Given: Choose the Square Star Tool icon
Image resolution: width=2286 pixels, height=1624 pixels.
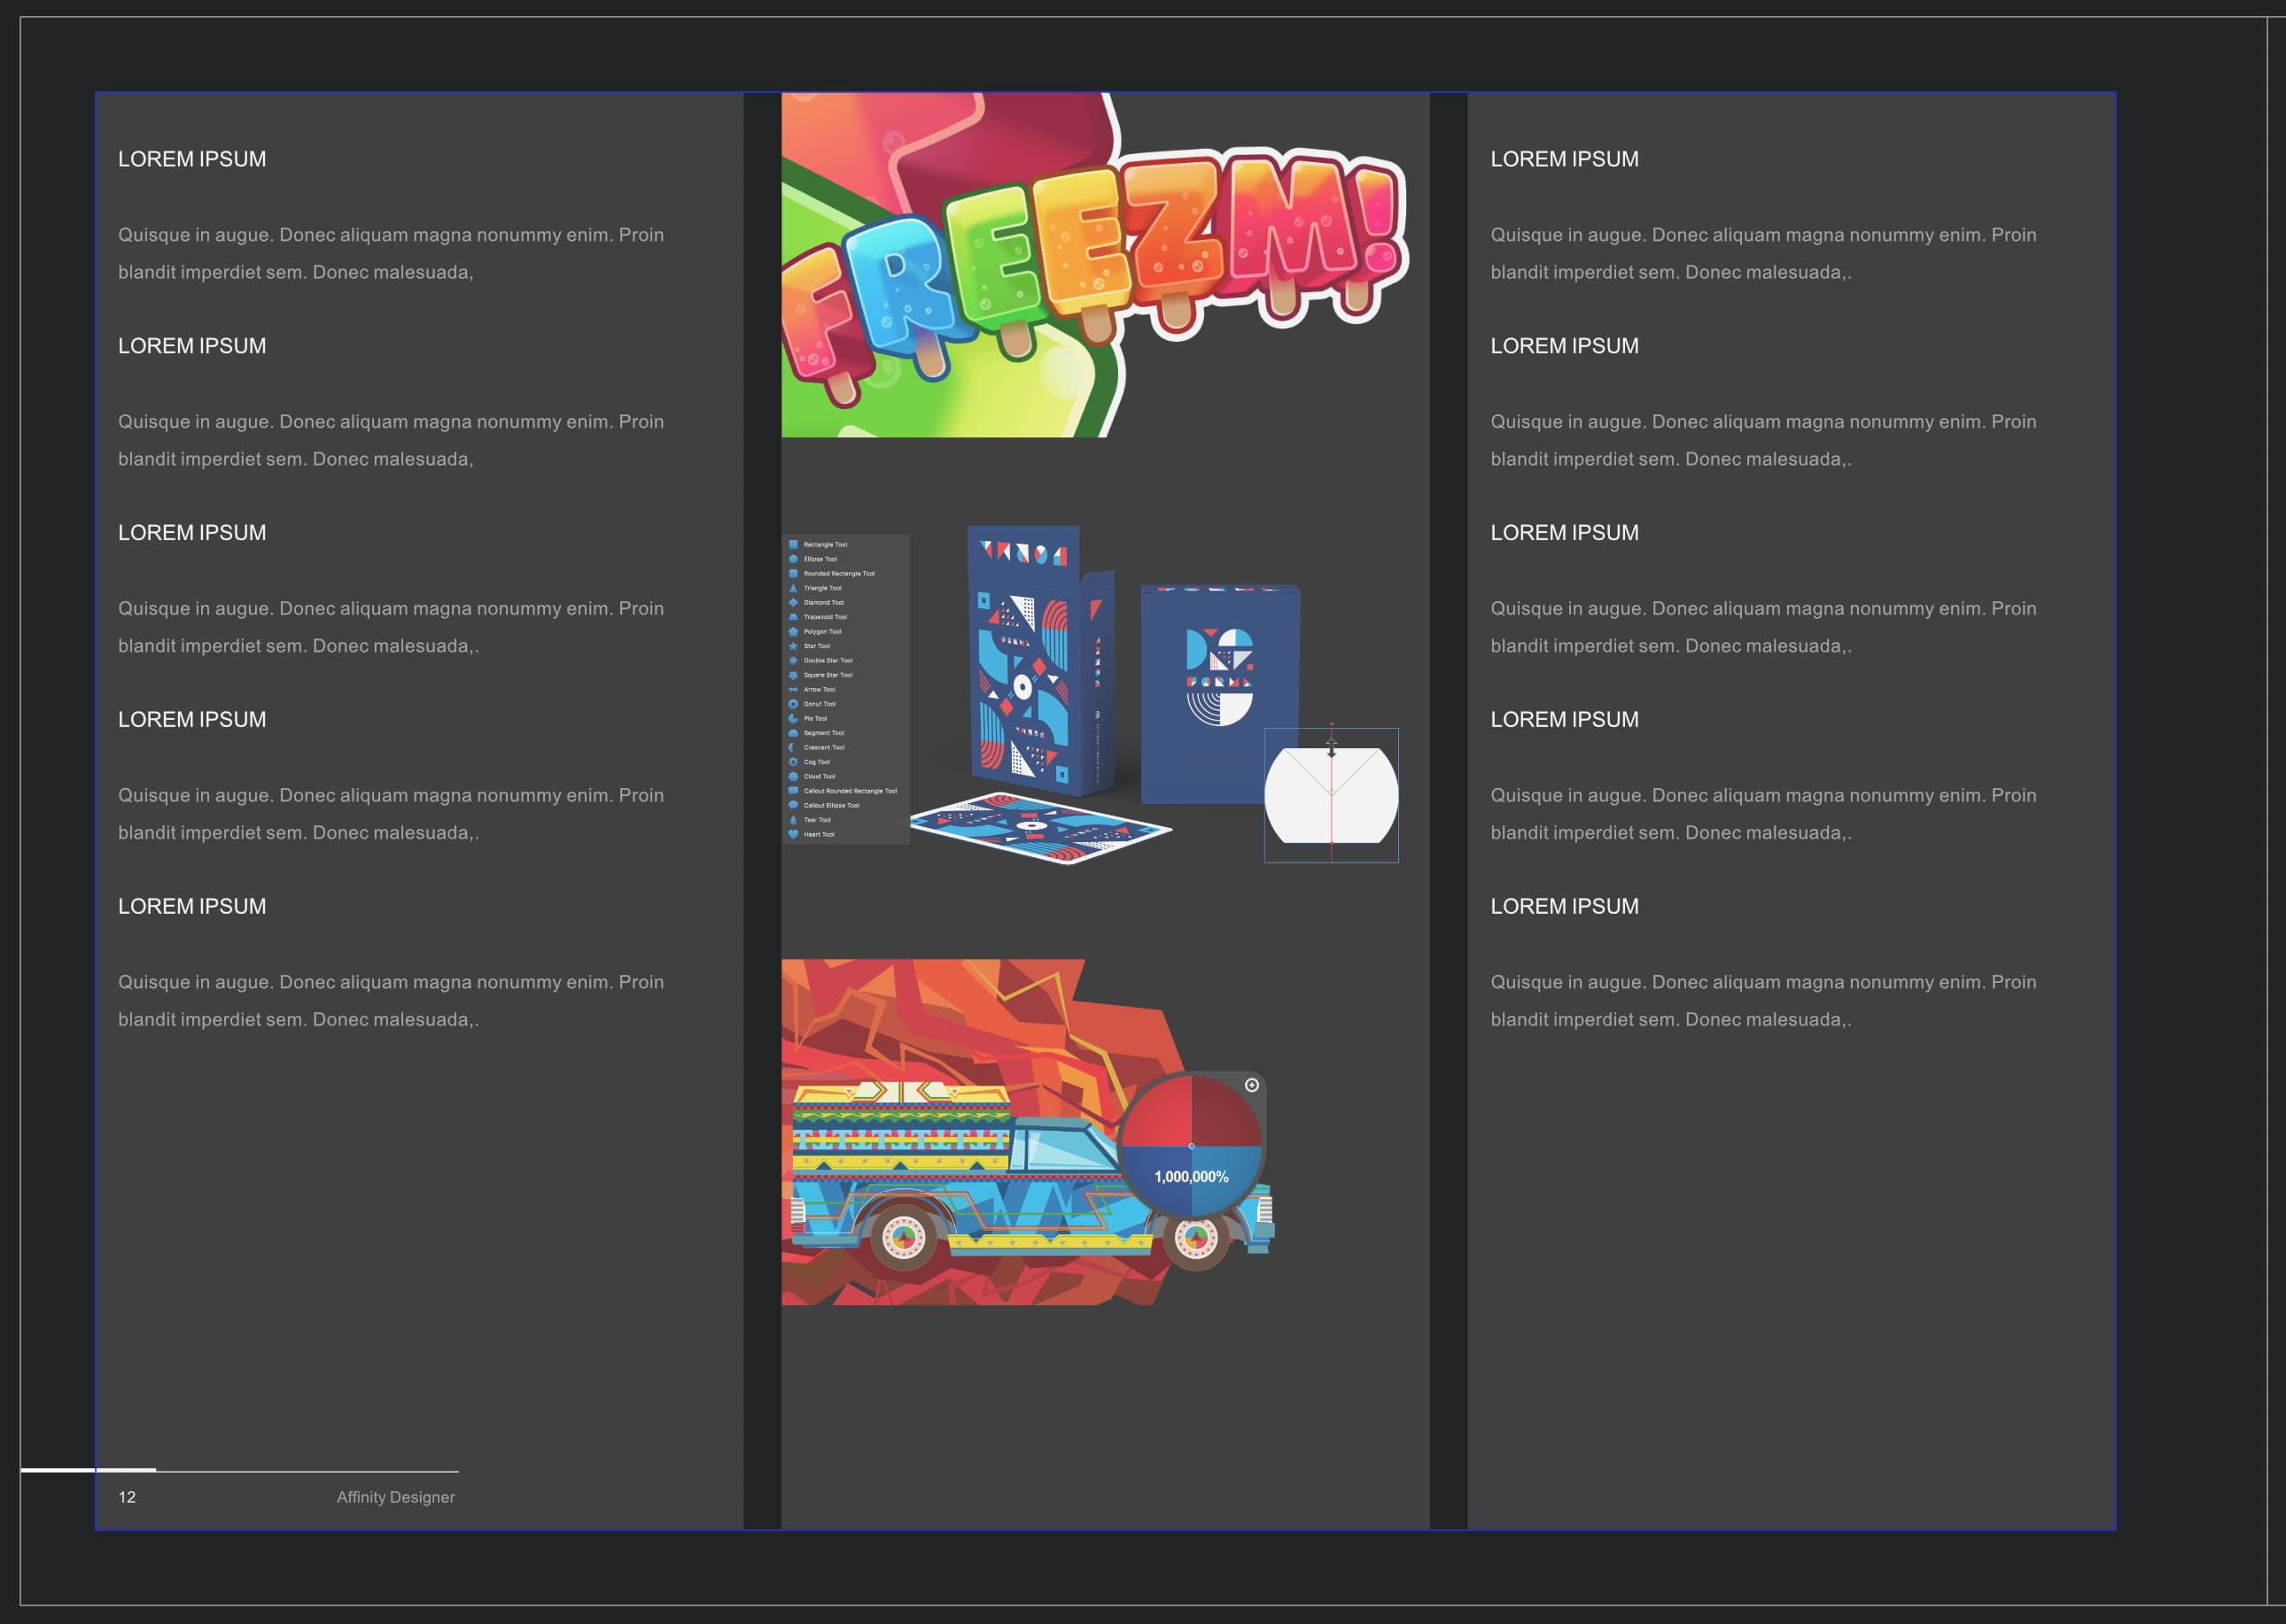Looking at the screenshot, I should pyautogui.click(x=793, y=675).
